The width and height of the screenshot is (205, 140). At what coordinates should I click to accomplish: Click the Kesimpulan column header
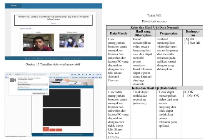point(193,33)
